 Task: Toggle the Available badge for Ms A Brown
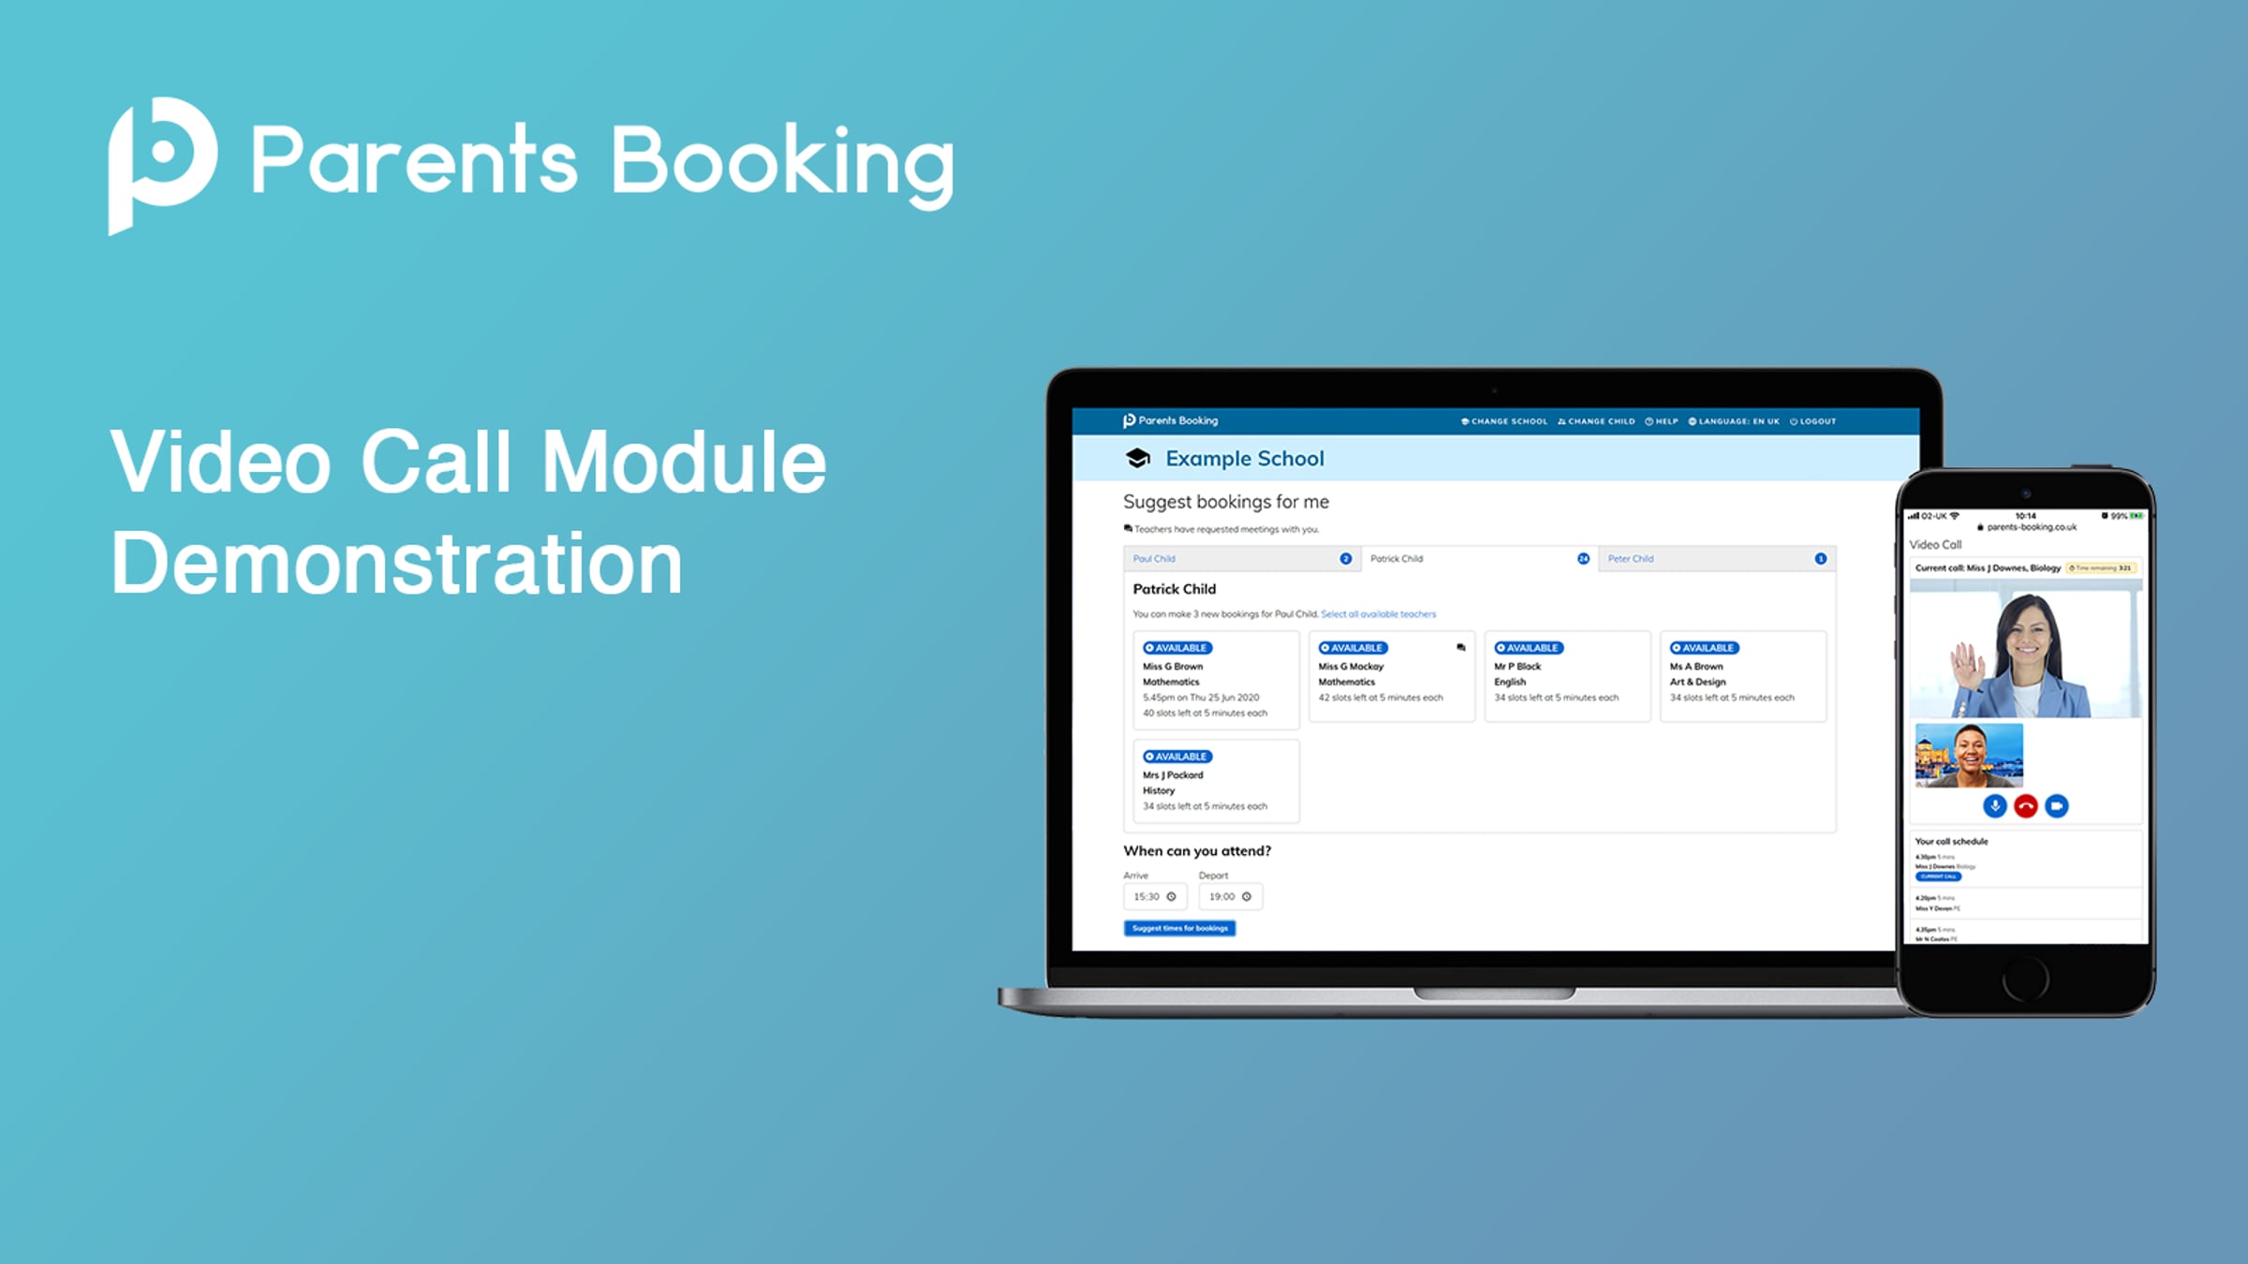pyautogui.click(x=1705, y=648)
